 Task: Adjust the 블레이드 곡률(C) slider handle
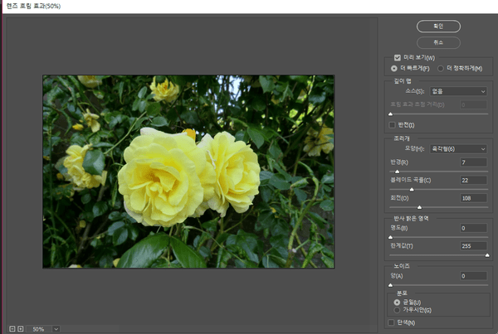tap(412, 189)
